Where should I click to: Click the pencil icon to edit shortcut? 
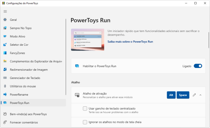(x=194, y=95)
